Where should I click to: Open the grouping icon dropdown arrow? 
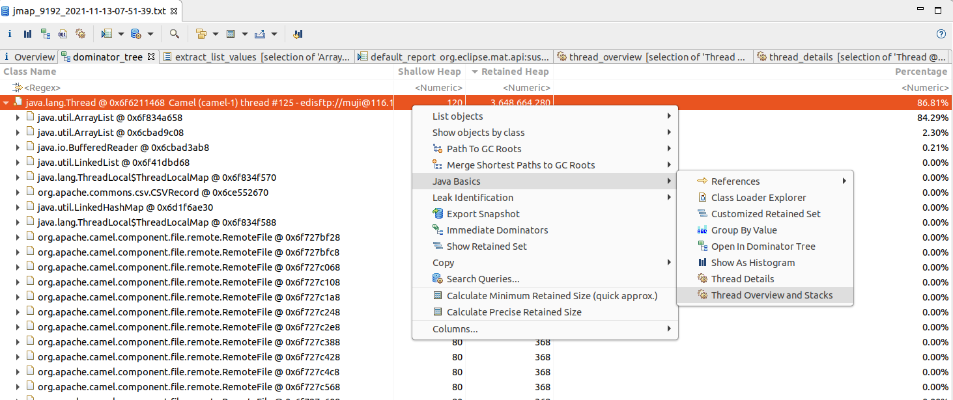click(x=216, y=34)
